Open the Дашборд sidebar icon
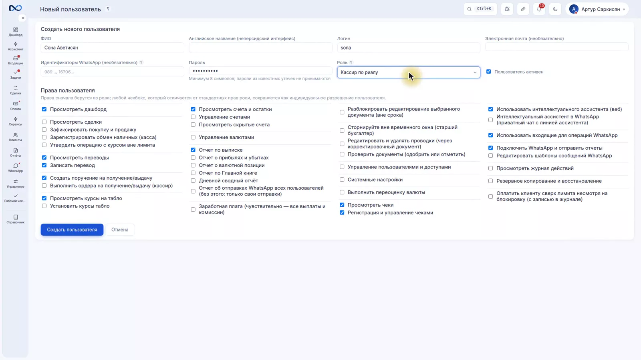Viewport: 641px width, 360px height. 15,32
